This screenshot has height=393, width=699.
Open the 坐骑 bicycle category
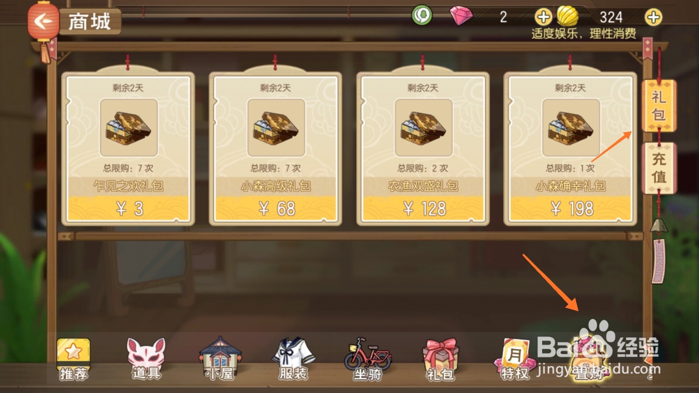pyautogui.click(x=367, y=359)
